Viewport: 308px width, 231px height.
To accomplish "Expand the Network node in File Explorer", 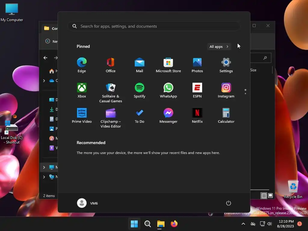I will (x=44, y=177).
